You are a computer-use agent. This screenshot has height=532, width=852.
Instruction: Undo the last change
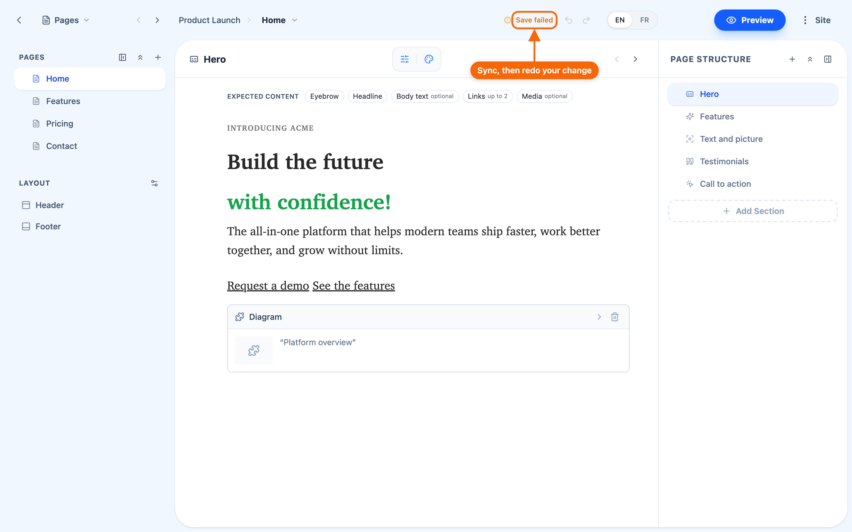569,20
